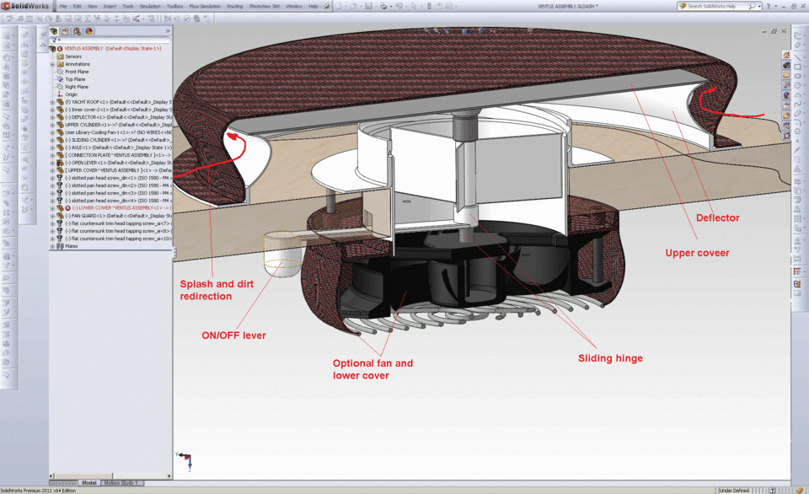The image size is (809, 494).
Task: Expand the YACHT ROOF component node
Action: [51, 104]
